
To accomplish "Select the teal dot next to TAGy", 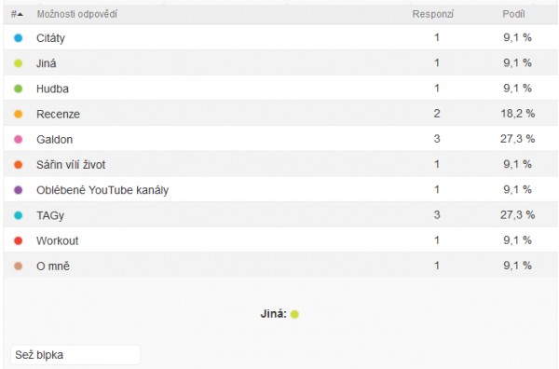I will (x=19, y=215).
